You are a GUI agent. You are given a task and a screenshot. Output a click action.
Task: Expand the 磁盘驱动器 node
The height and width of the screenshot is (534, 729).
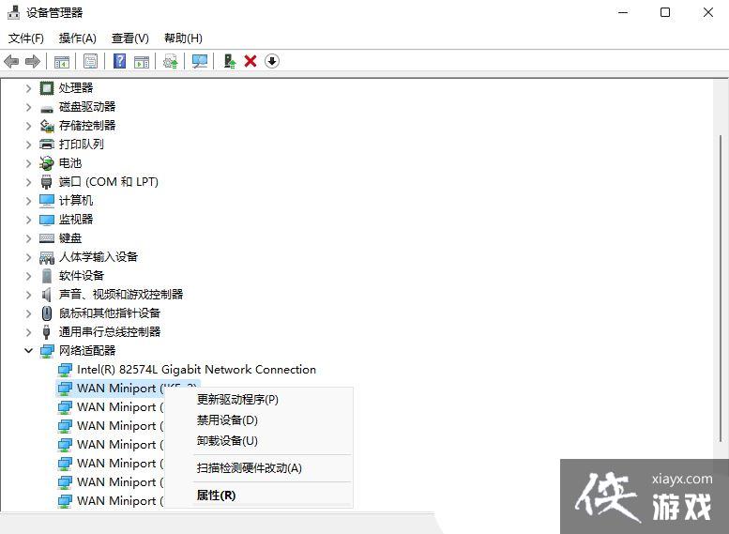(x=28, y=107)
